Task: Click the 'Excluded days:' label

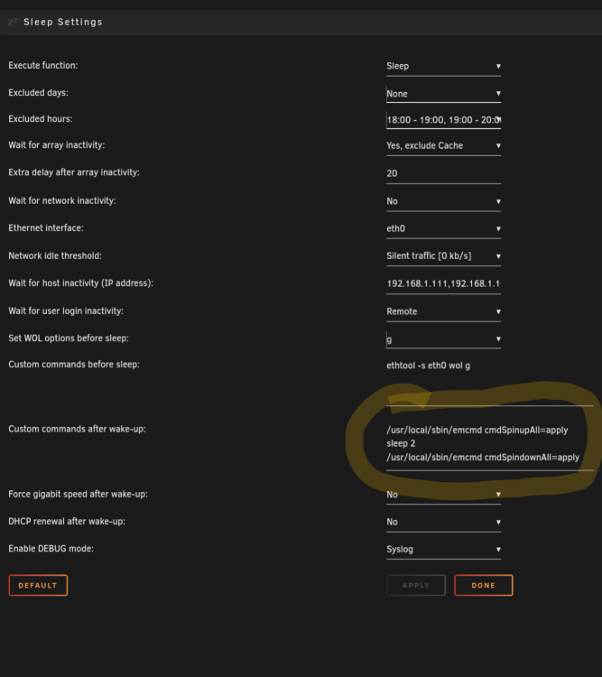Action: point(39,93)
